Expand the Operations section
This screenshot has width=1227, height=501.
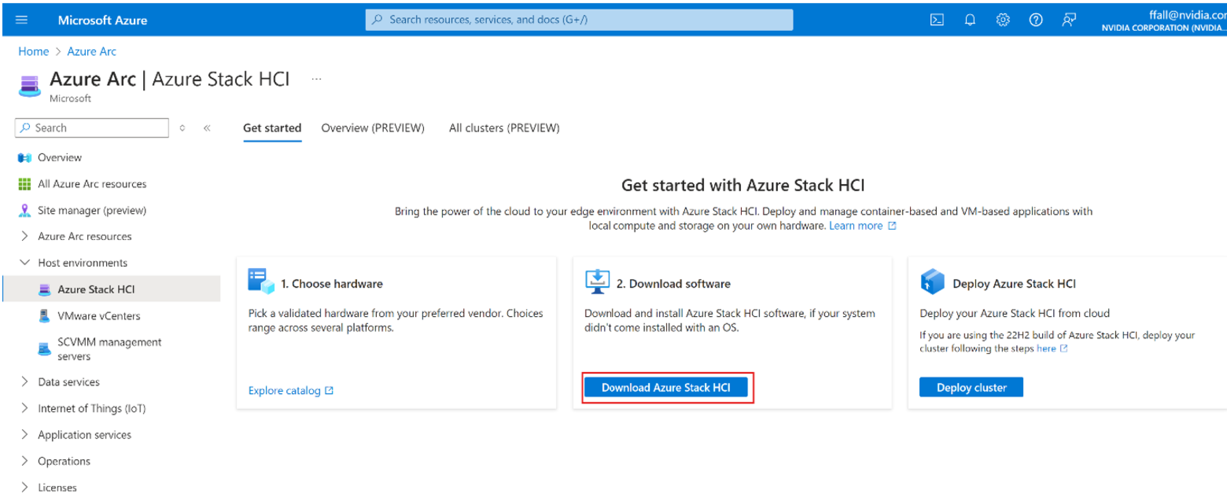point(25,461)
